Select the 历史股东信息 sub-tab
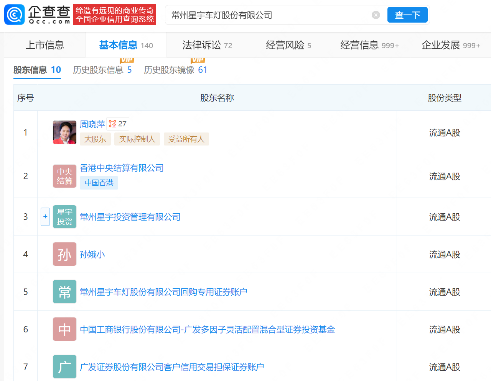The height and width of the screenshot is (381, 491). click(102, 70)
